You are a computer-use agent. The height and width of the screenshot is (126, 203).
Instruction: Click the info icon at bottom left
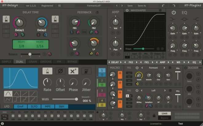coord(2,124)
